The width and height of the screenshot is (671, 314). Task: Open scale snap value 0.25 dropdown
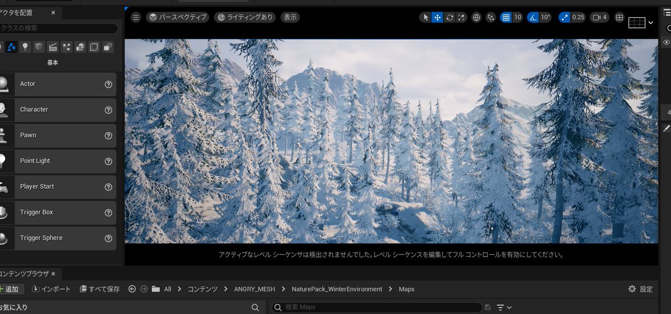coord(578,17)
